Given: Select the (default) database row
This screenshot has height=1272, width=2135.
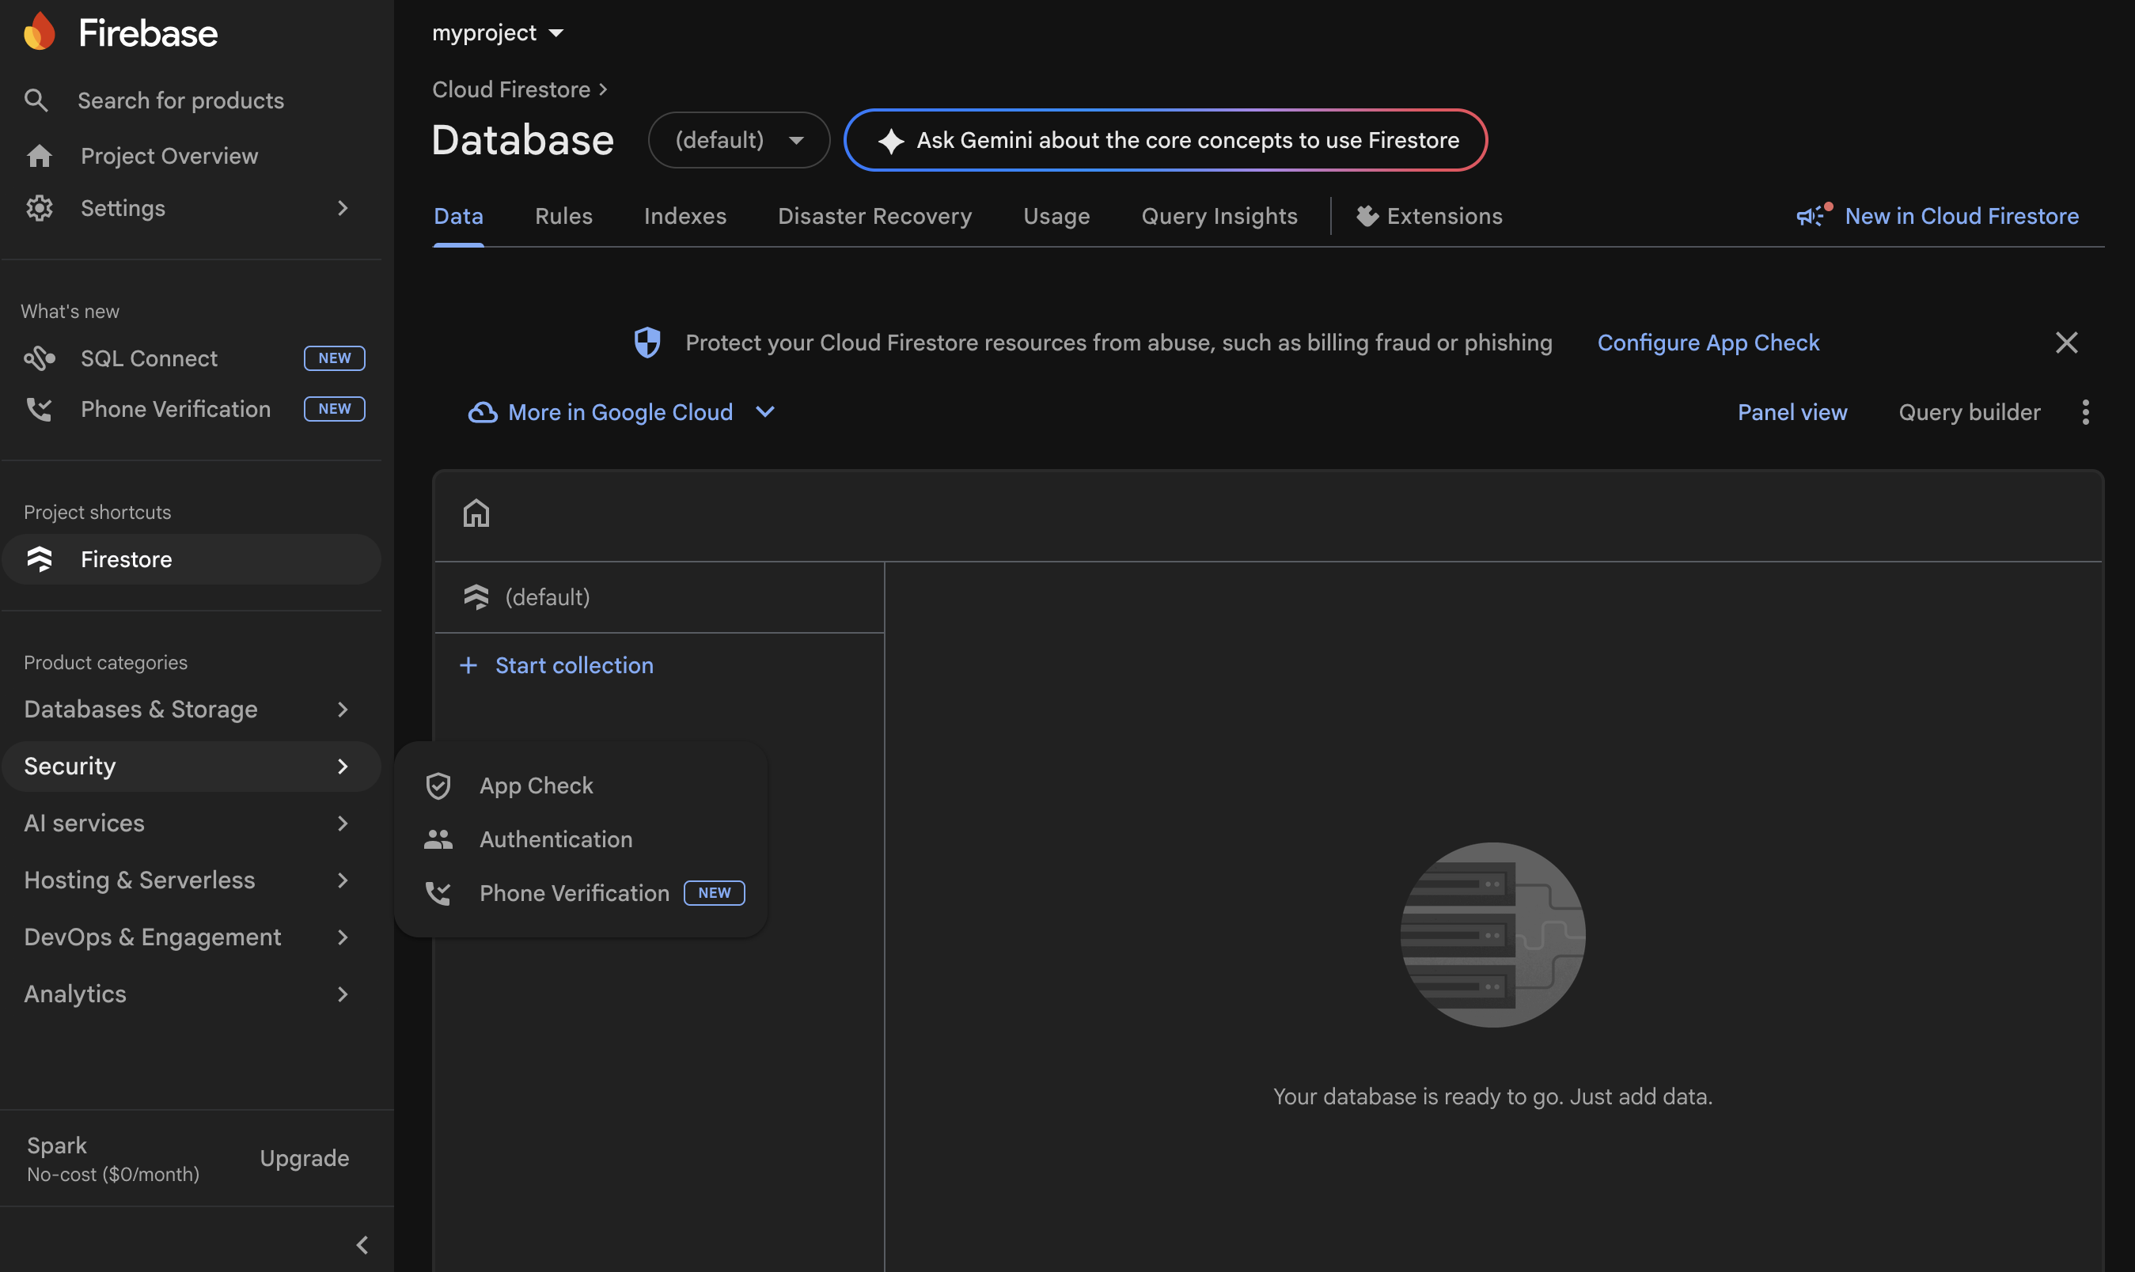Looking at the screenshot, I should 658,596.
